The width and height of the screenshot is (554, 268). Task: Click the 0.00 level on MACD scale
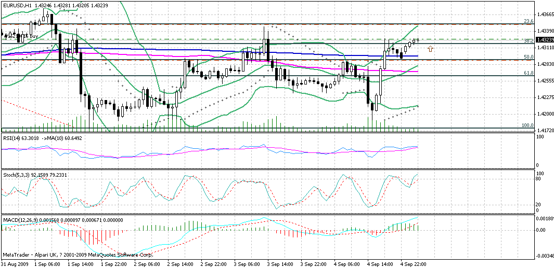(x=540, y=230)
